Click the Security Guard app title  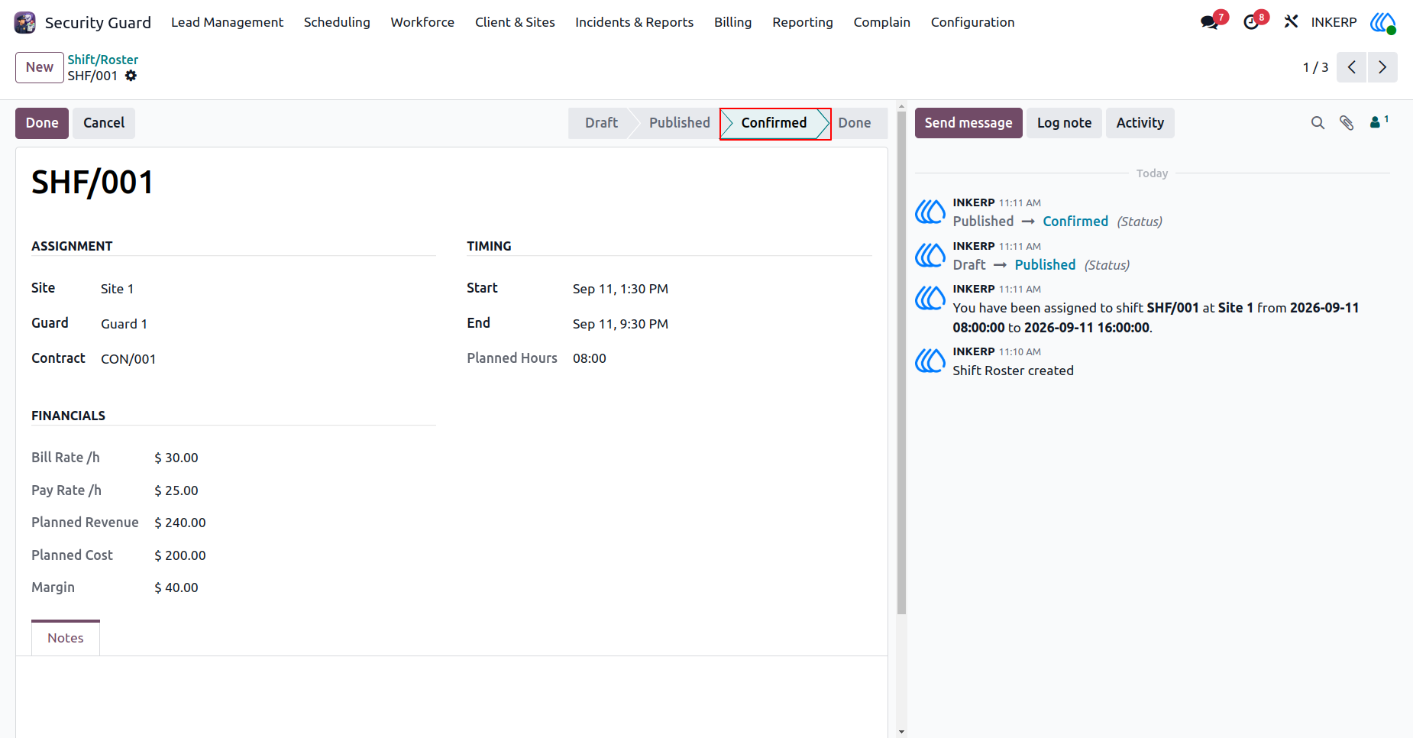pyautogui.click(x=98, y=23)
